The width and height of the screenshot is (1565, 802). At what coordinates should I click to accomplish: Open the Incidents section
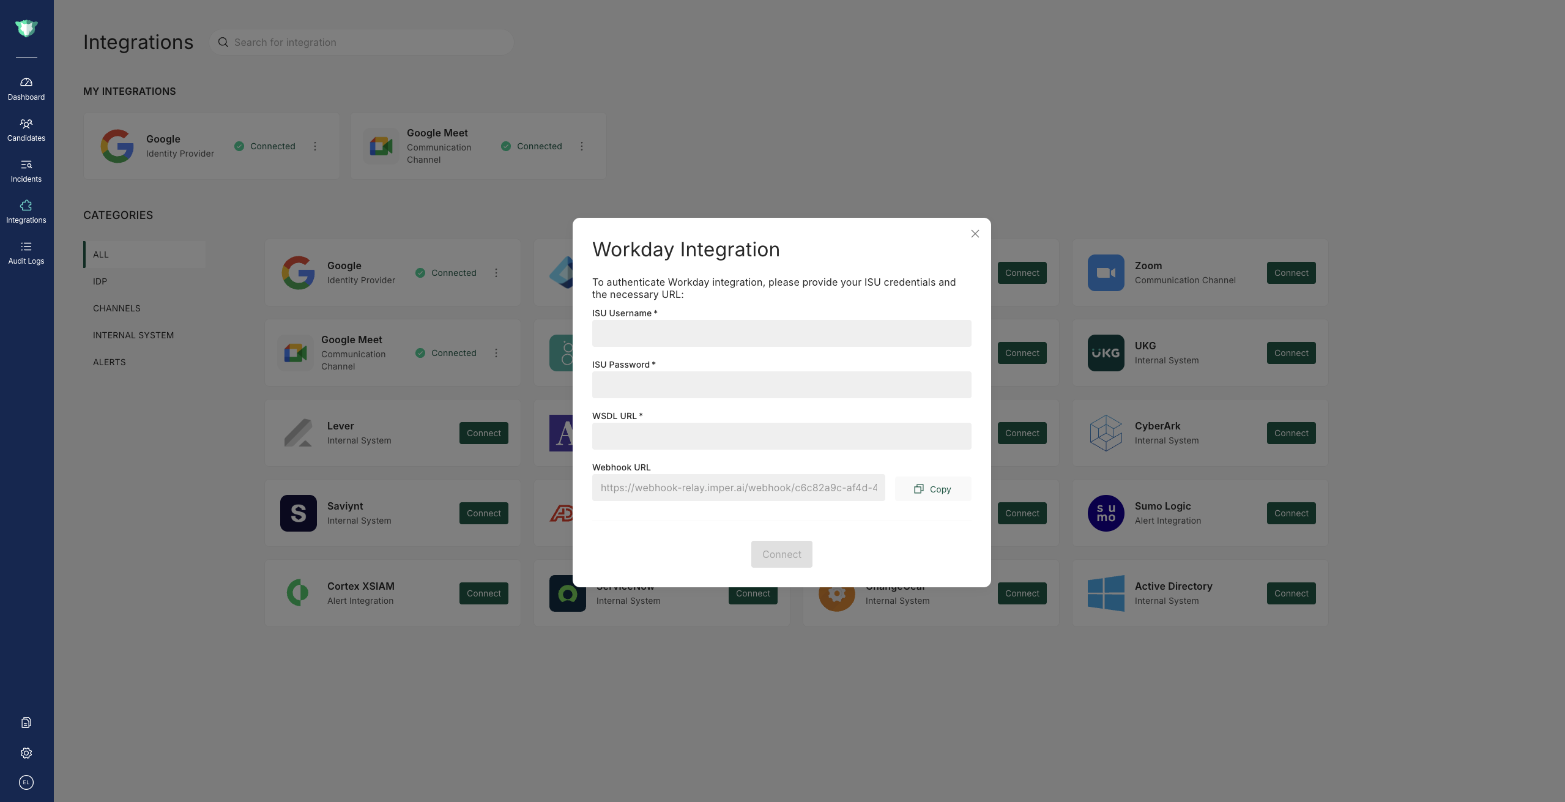pos(26,171)
